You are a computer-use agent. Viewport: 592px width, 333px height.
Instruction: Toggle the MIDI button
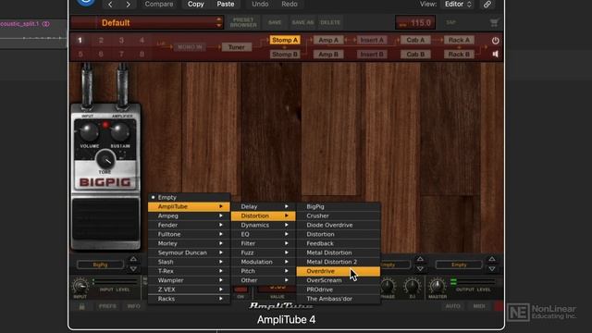479,306
